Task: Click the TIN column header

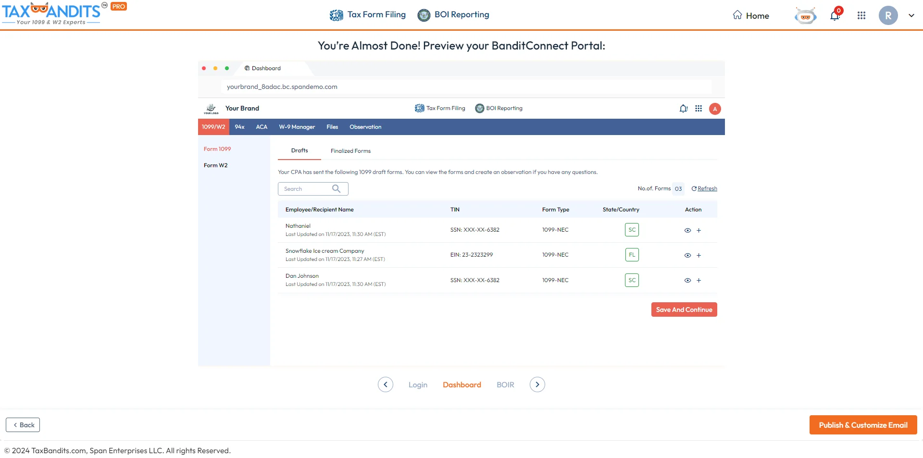Action: (x=455, y=210)
